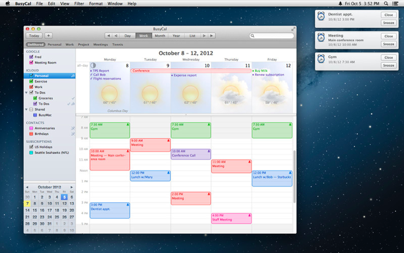Click the moon phase icon on Monday 8
This screenshot has height=253, width=404.
click(x=93, y=66)
